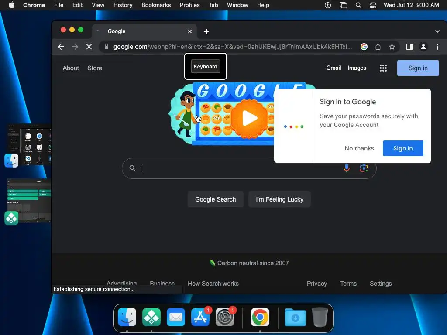Open Mail from the Dock

175,317
